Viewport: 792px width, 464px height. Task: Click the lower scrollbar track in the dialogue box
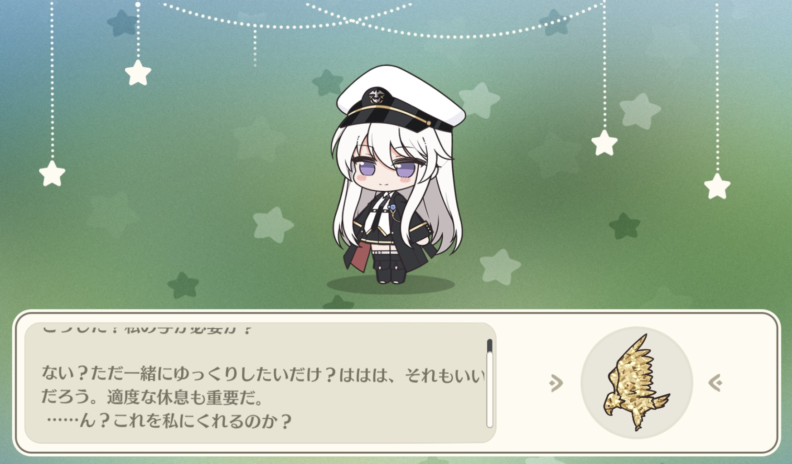[489, 390]
